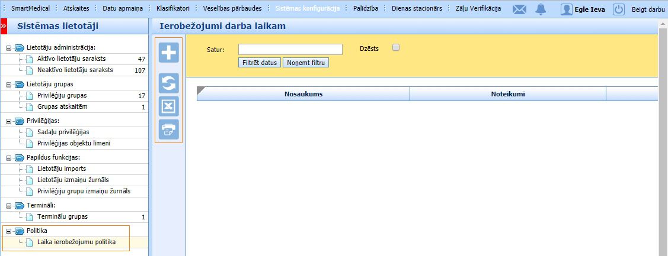The height and width of the screenshot is (256, 668).
Task: Click in the Satur text field
Action: tap(290, 49)
